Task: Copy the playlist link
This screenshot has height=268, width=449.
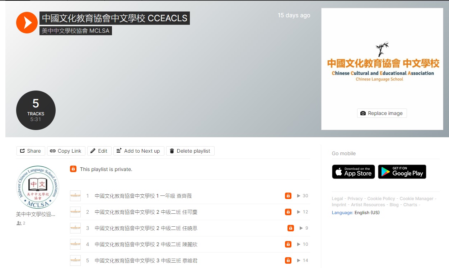Action: click(x=66, y=151)
